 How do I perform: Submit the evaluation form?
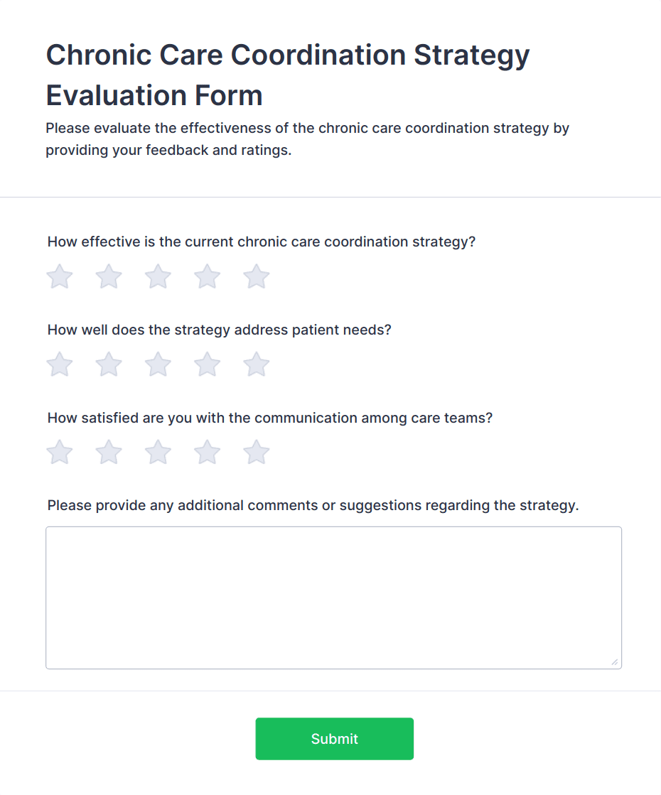click(x=334, y=739)
